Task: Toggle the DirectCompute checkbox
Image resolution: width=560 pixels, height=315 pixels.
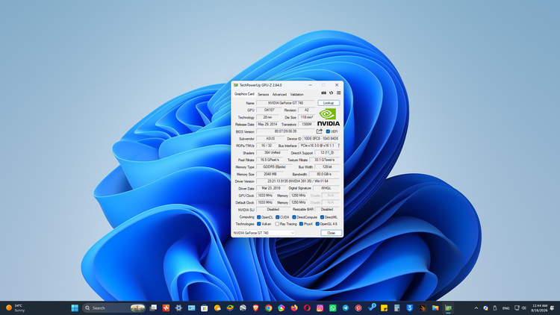Action: [x=294, y=217]
